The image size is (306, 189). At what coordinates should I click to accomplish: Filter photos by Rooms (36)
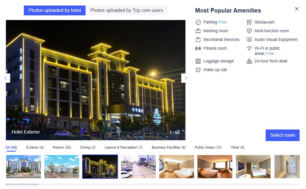click(62, 147)
